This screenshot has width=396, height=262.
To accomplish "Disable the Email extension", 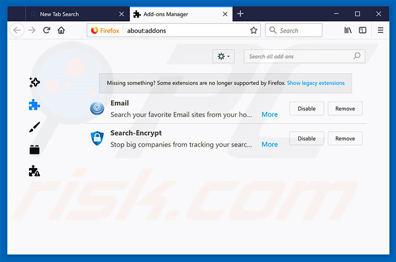I will pyautogui.click(x=307, y=108).
